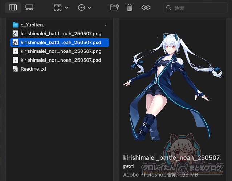Viewport: 232px width, 181px height.
Task: Click the thumbnail icon of normal psd file
Action: (15, 60)
